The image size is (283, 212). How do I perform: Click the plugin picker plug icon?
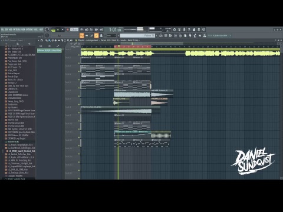coord(190,35)
